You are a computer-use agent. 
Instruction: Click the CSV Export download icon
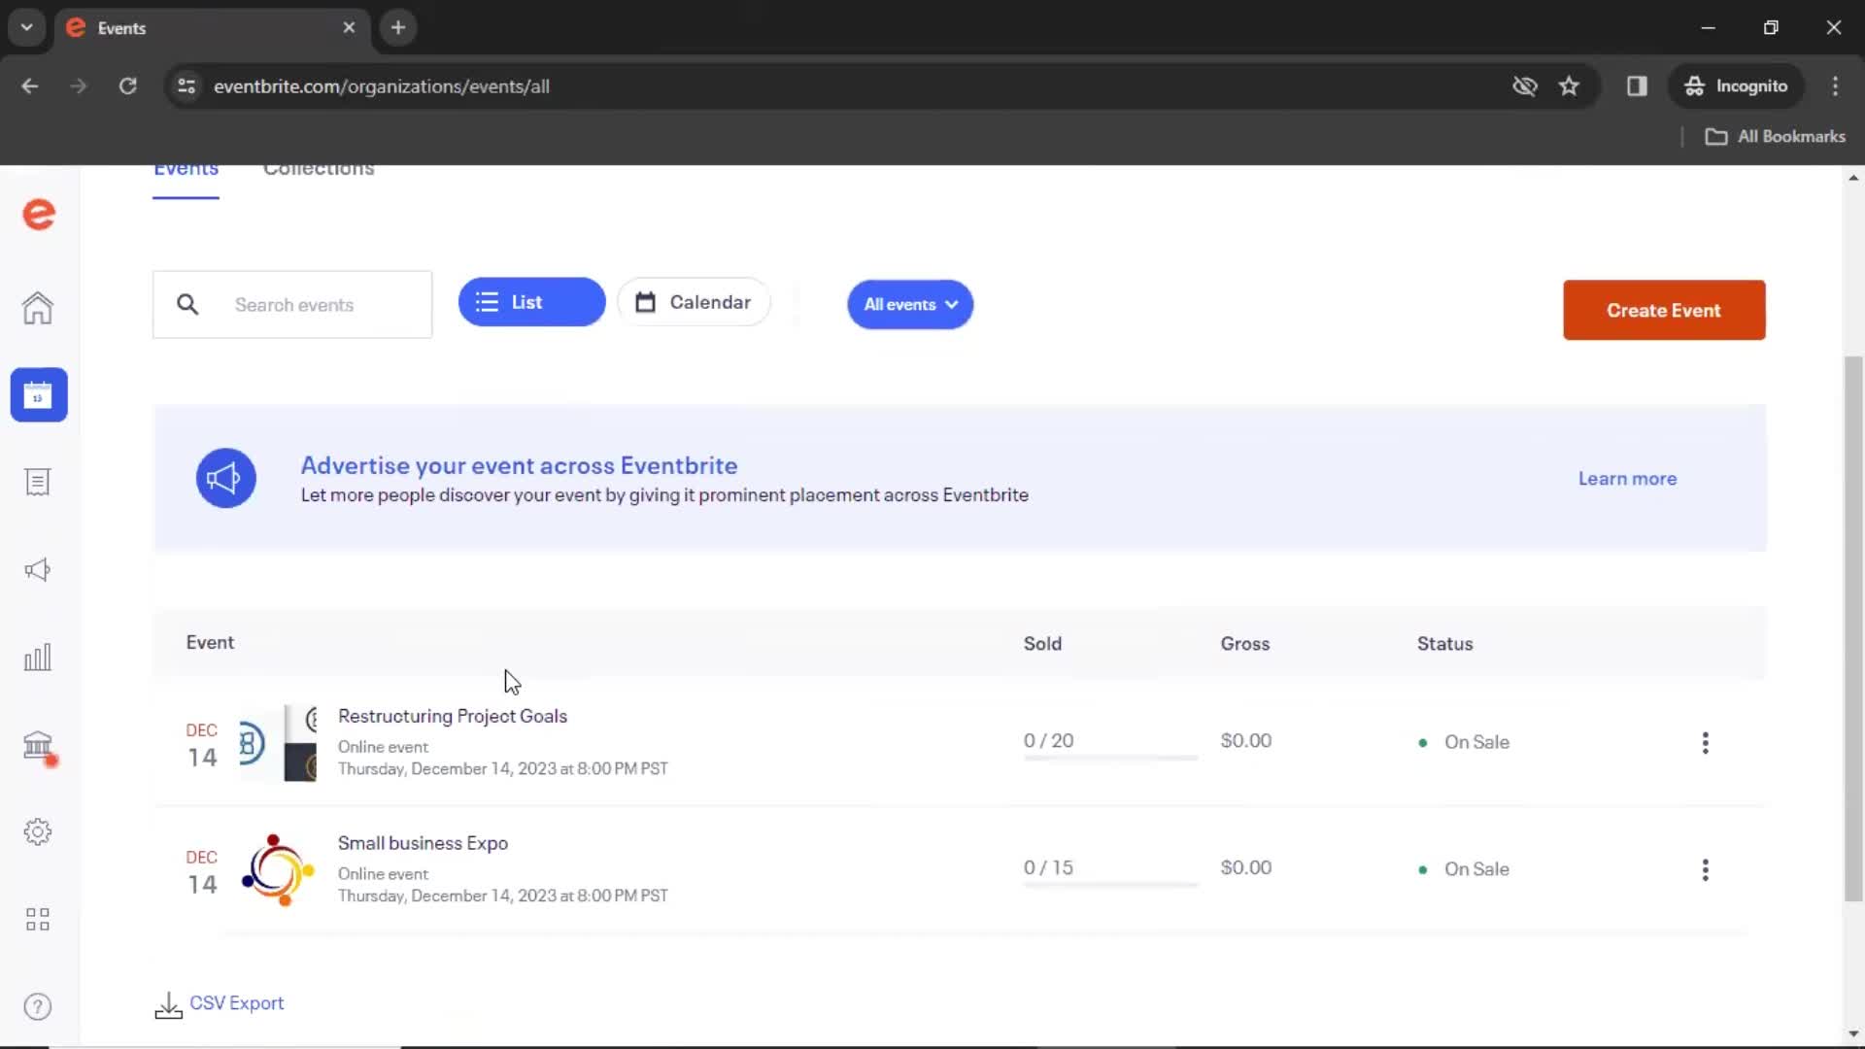coord(168,1005)
